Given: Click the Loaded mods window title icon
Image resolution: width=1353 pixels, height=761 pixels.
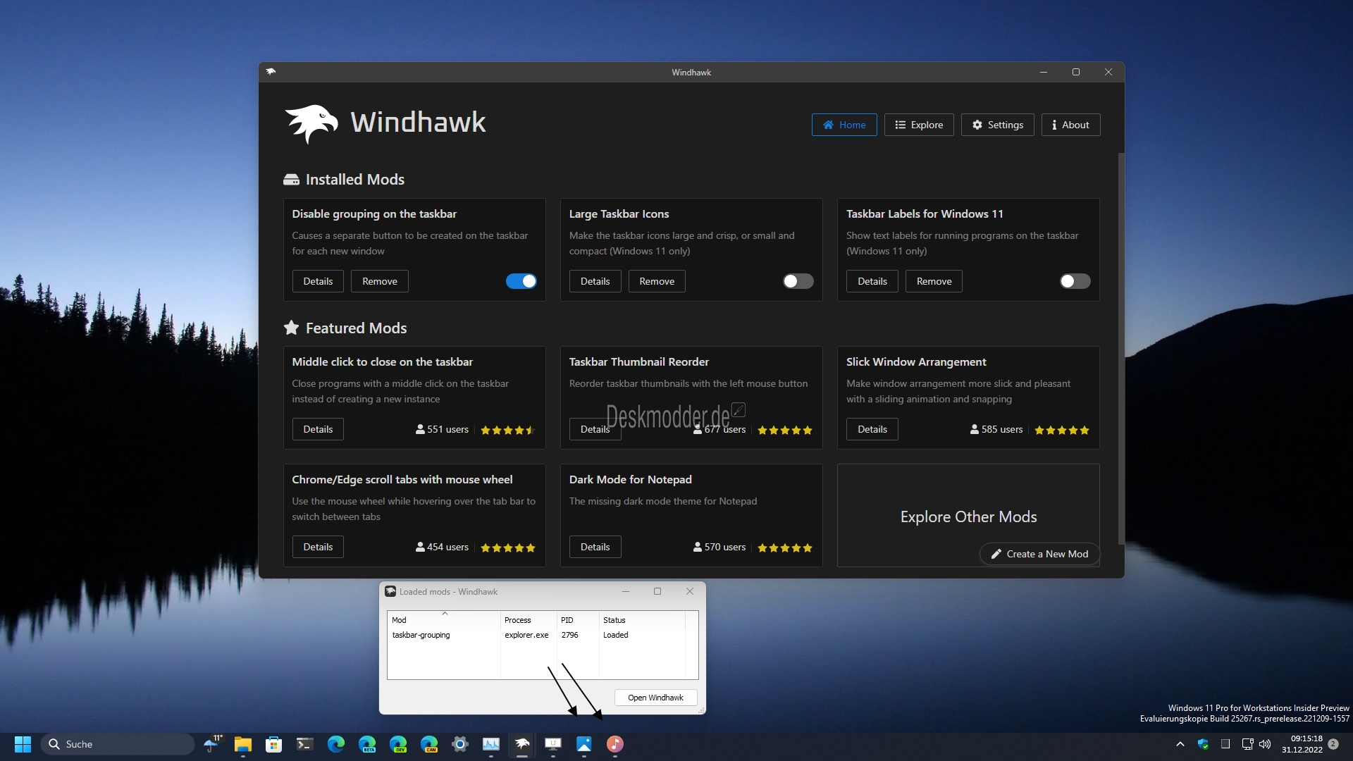Looking at the screenshot, I should click(x=390, y=591).
